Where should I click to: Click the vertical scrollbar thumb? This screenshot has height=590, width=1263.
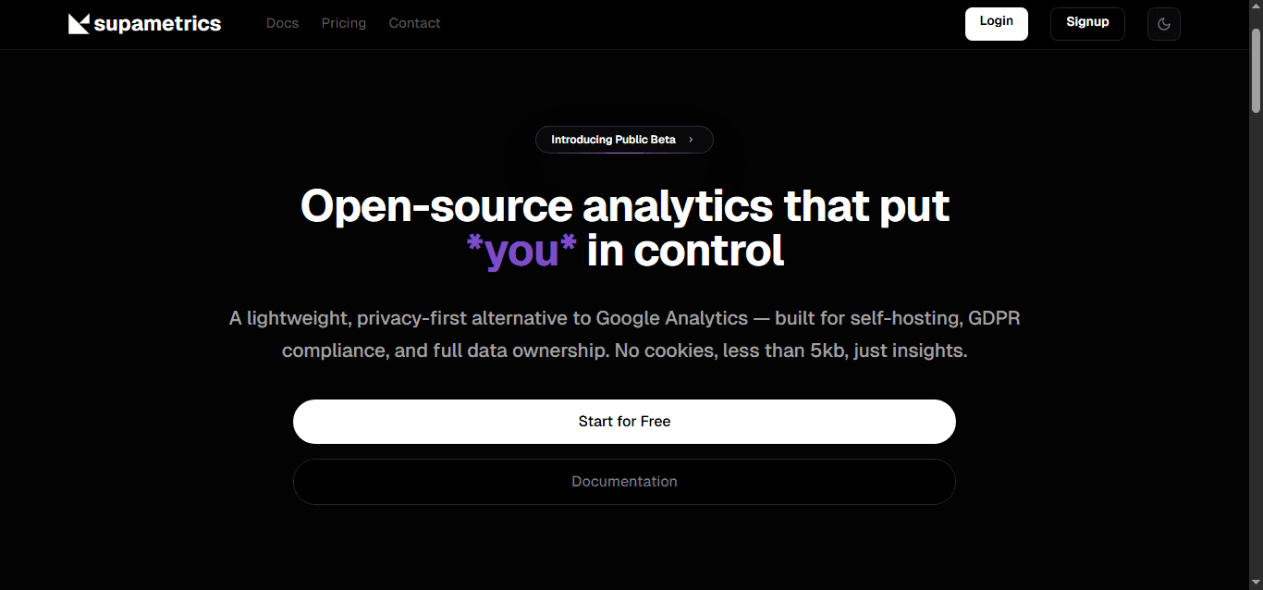pyautogui.click(x=1256, y=69)
